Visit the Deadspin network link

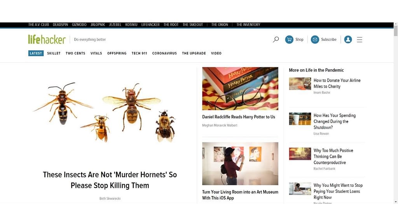(60, 24)
